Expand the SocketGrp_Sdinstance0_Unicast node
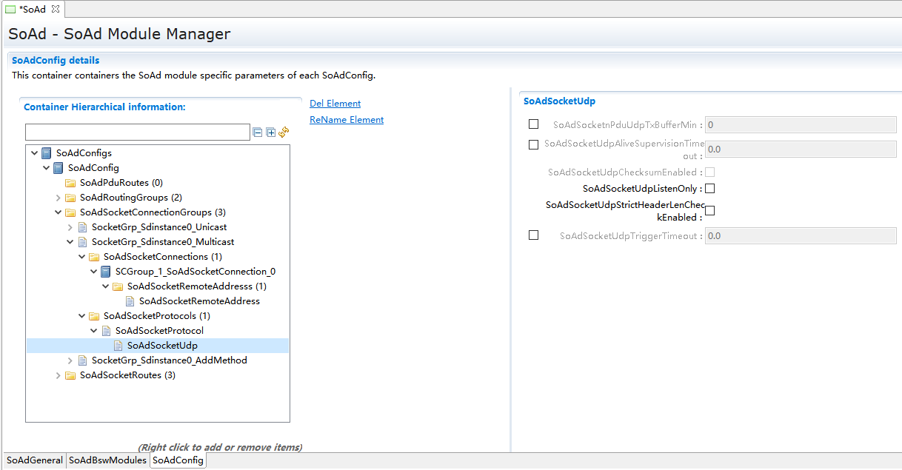902x470 pixels. 70,227
